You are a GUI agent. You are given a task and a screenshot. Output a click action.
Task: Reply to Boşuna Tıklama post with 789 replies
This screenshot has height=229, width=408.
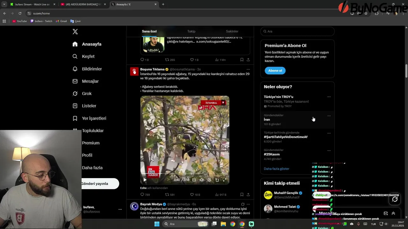click(145, 195)
